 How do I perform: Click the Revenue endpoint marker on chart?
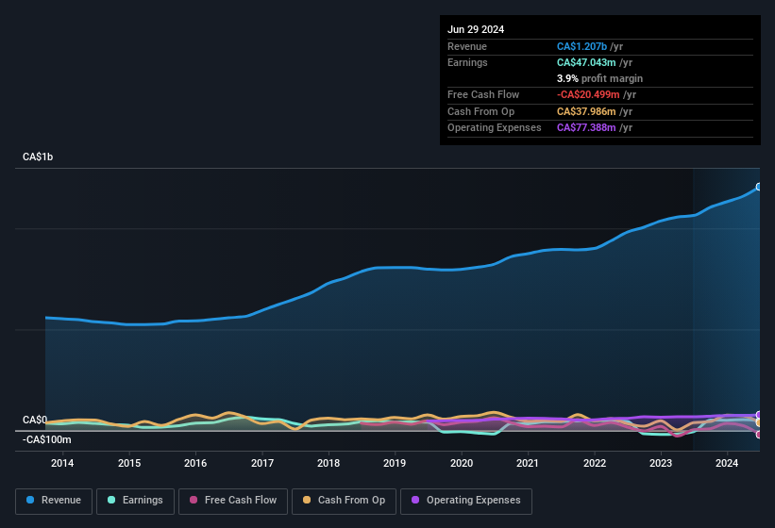tap(759, 187)
